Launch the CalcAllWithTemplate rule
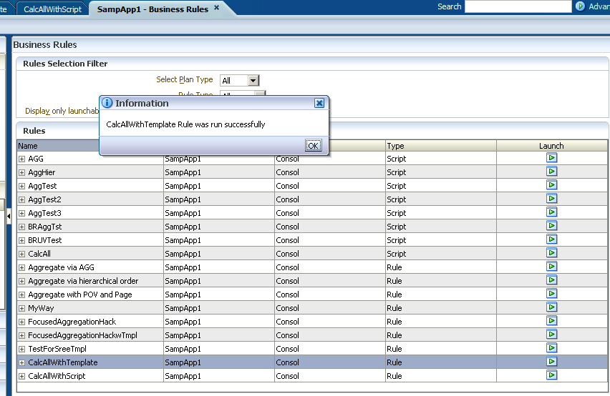Screen dimensions: 610x396 (x=551, y=362)
